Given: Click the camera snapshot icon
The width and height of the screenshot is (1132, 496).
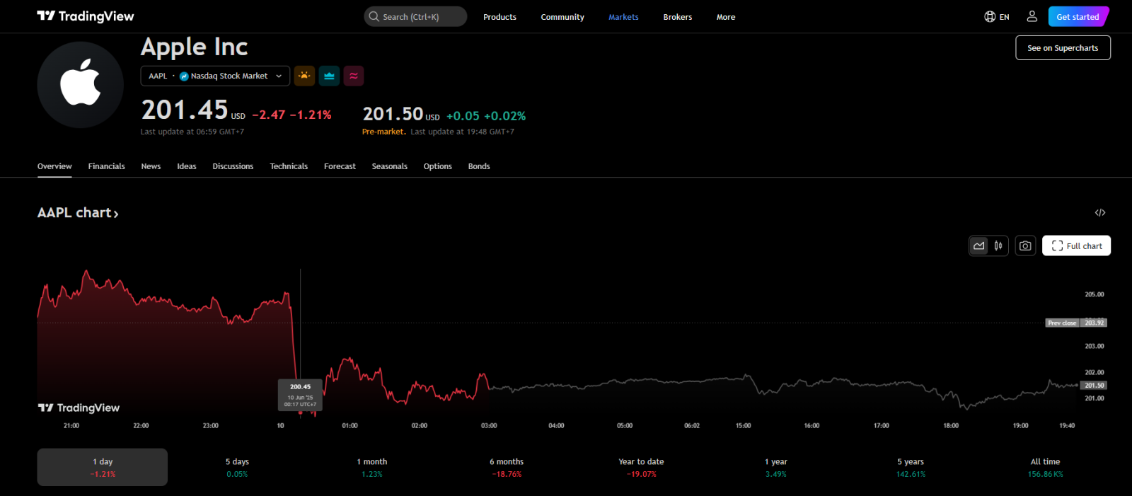Looking at the screenshot, I should (1025, 246).
